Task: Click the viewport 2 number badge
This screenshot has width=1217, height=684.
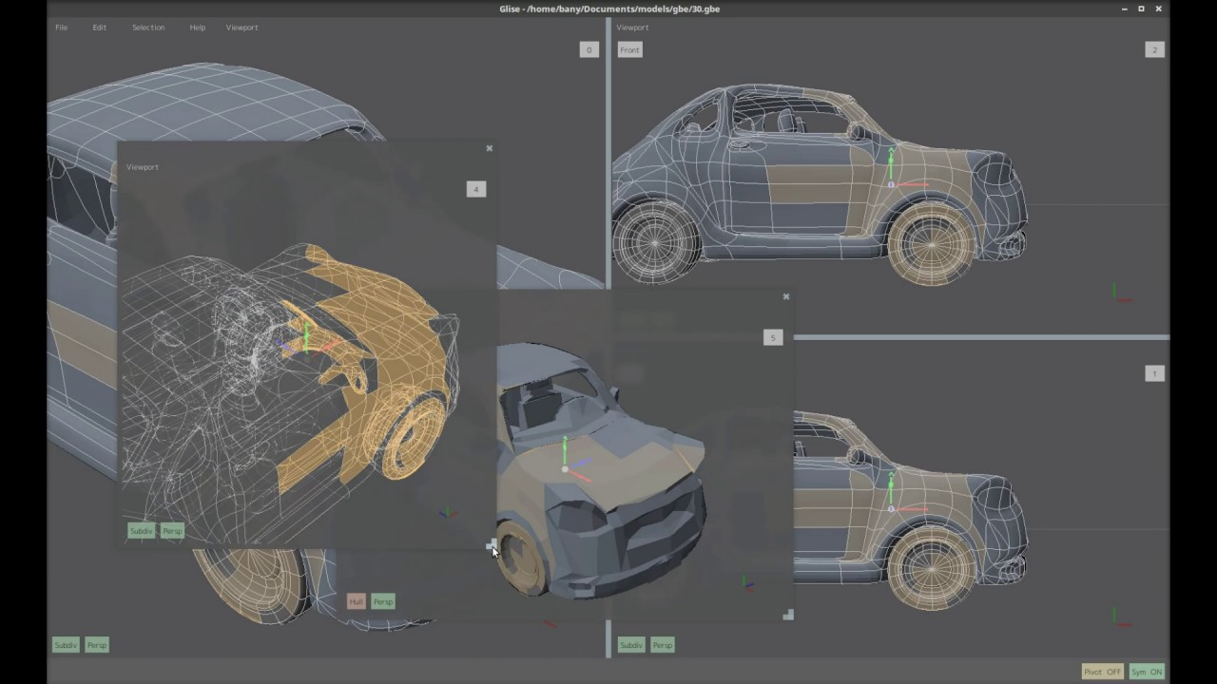Action: [1154, 49]
